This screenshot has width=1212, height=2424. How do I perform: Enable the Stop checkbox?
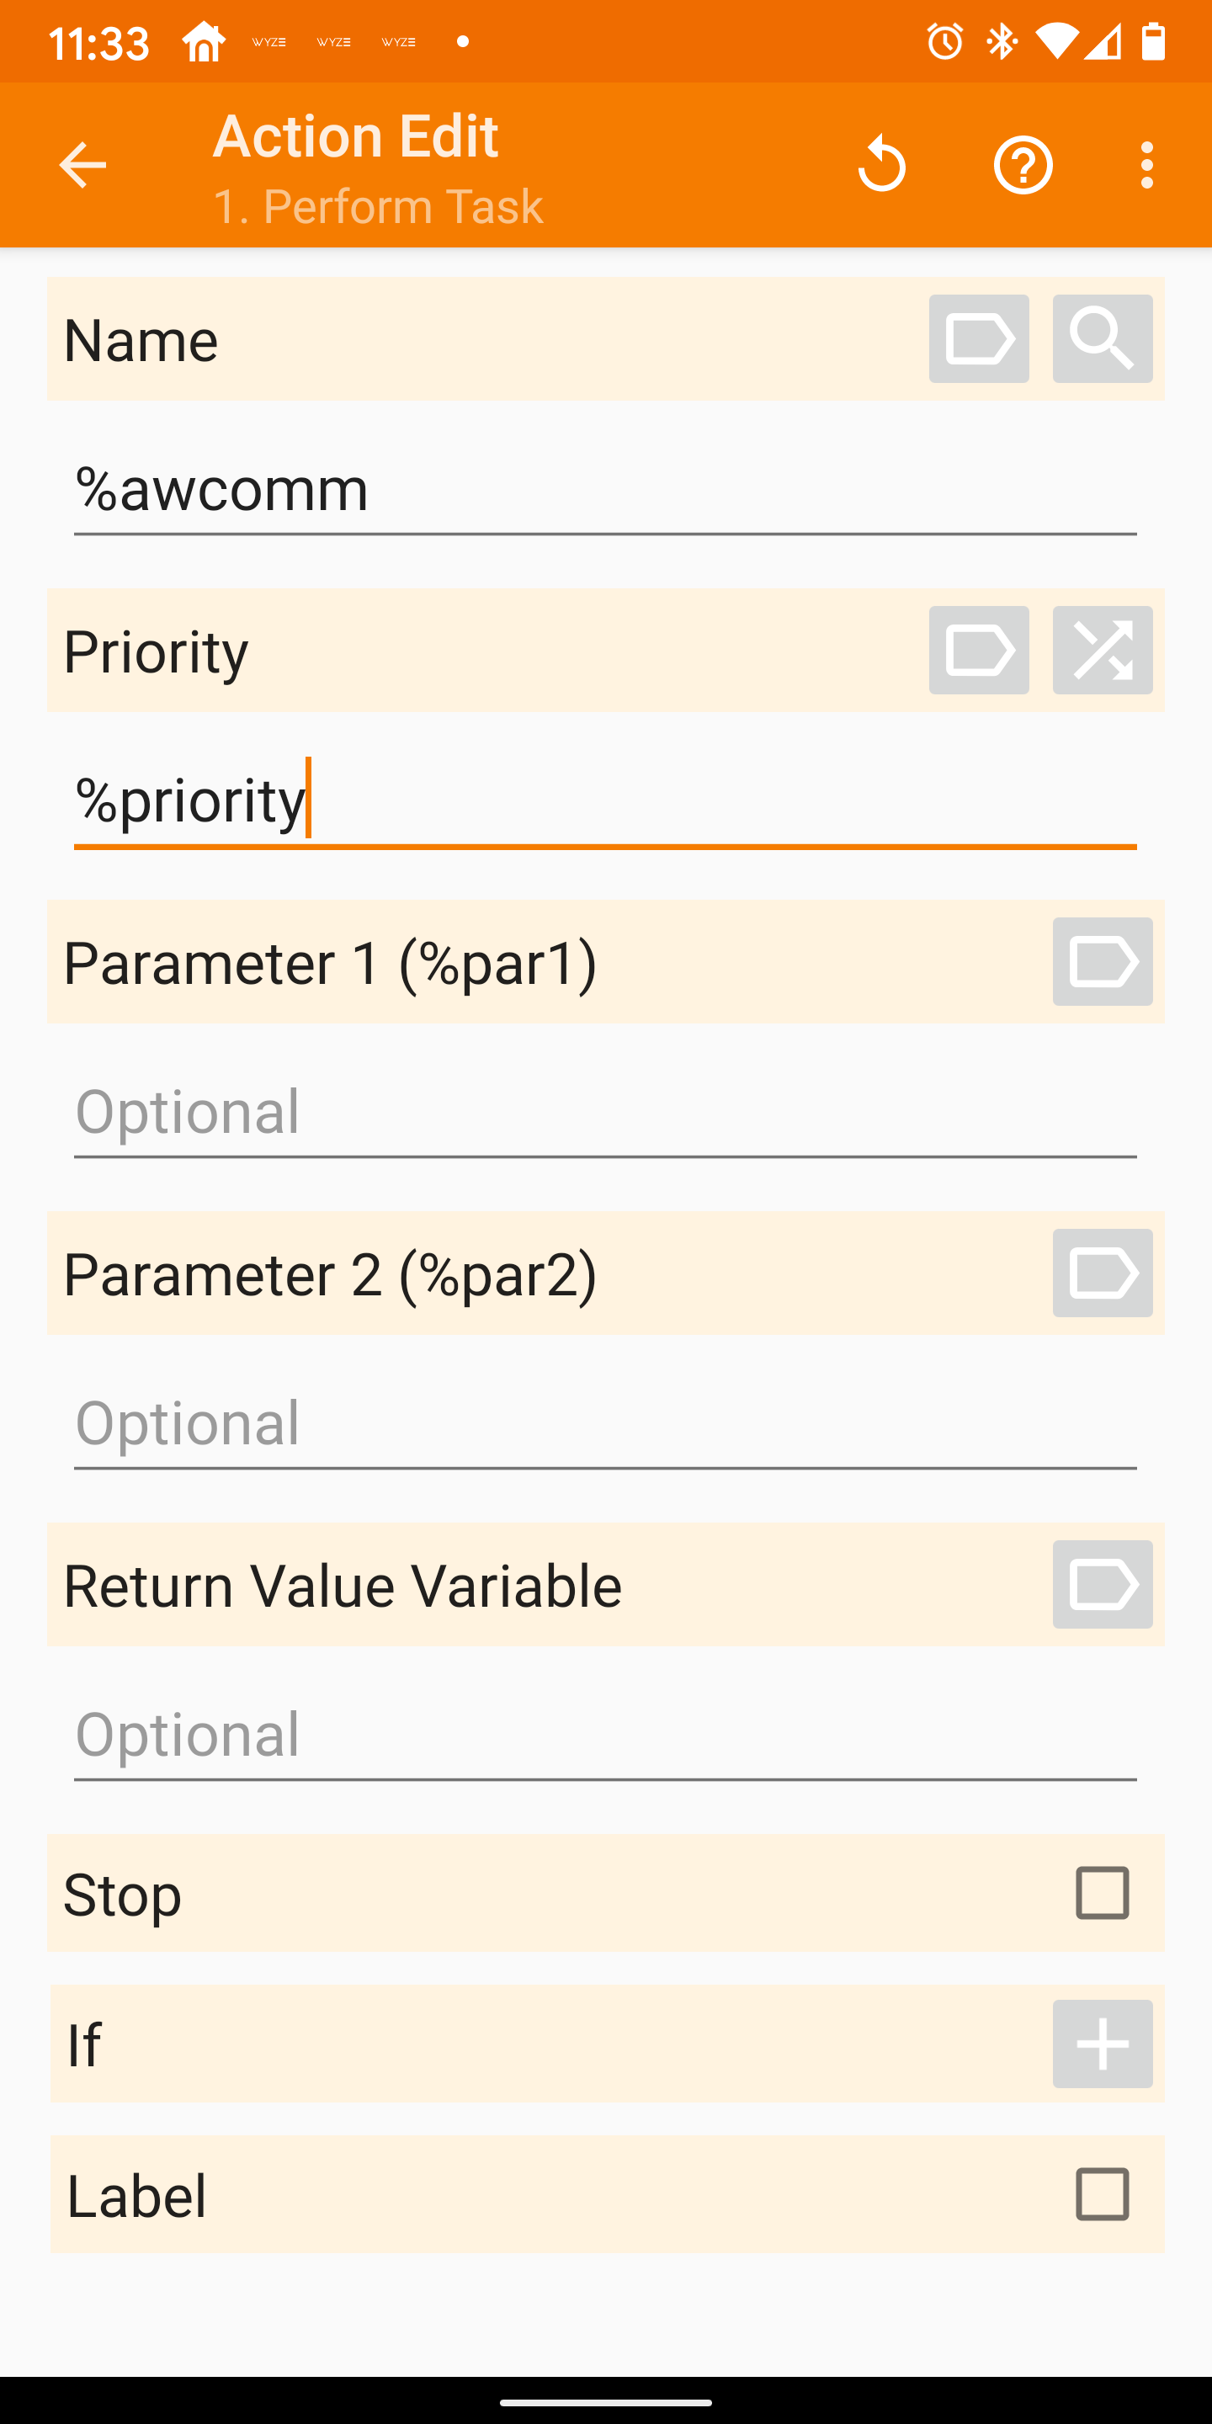(1102, 1892)
